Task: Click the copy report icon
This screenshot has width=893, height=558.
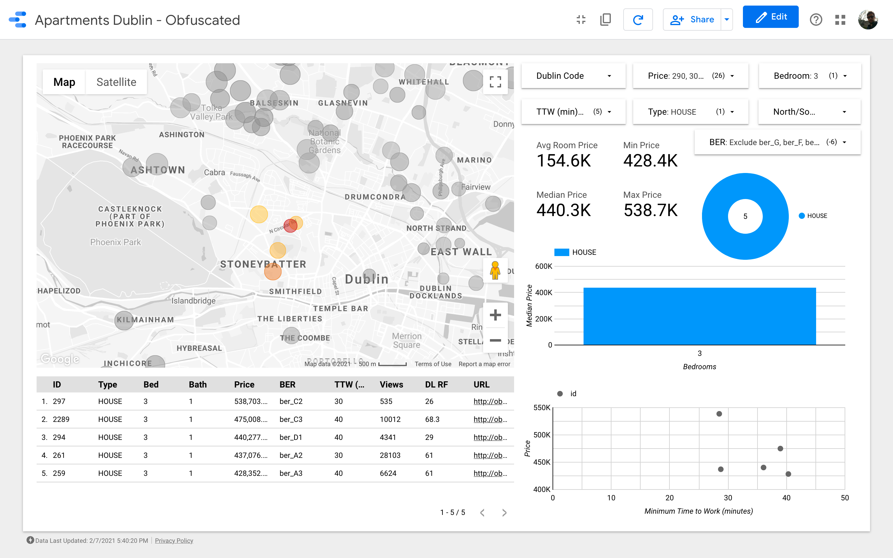Action: point(606,20)
